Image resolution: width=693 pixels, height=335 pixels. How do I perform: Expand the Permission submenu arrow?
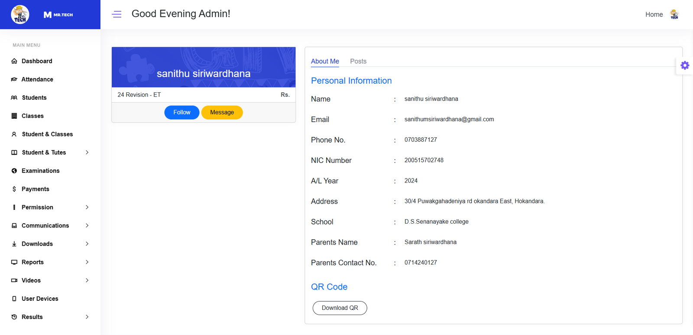coord(87,207)
